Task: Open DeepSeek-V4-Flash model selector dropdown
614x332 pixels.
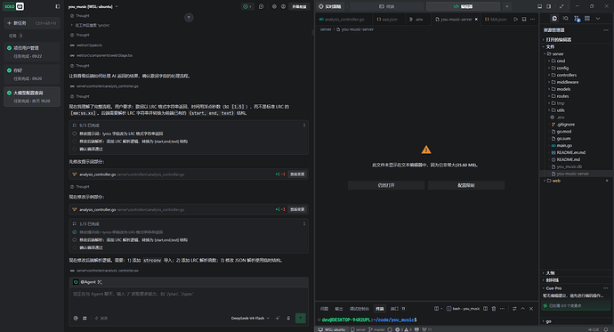Action: tap(250, 319)
